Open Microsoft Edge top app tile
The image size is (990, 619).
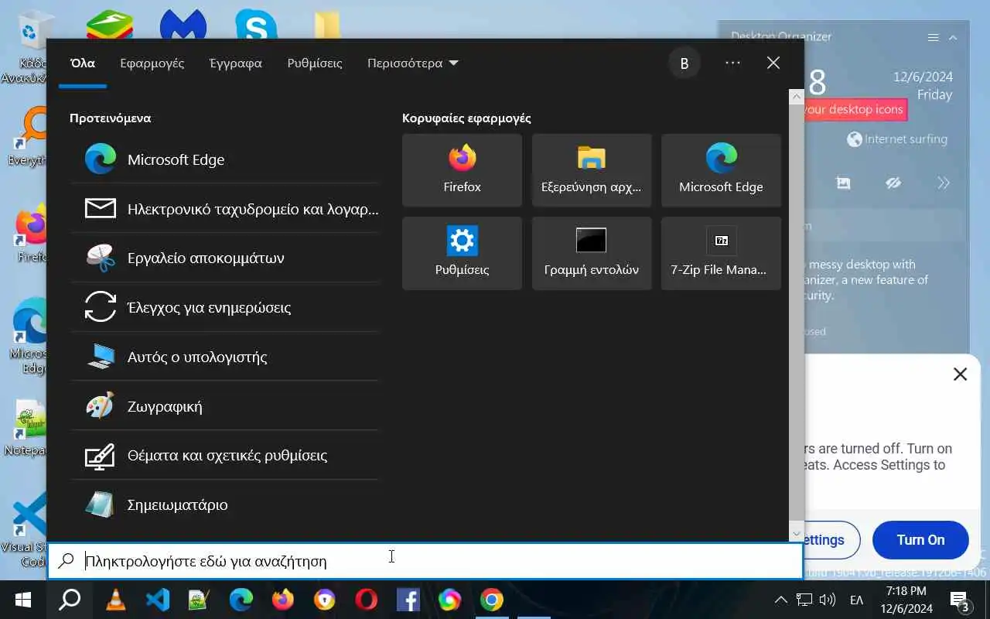point(721,170)
